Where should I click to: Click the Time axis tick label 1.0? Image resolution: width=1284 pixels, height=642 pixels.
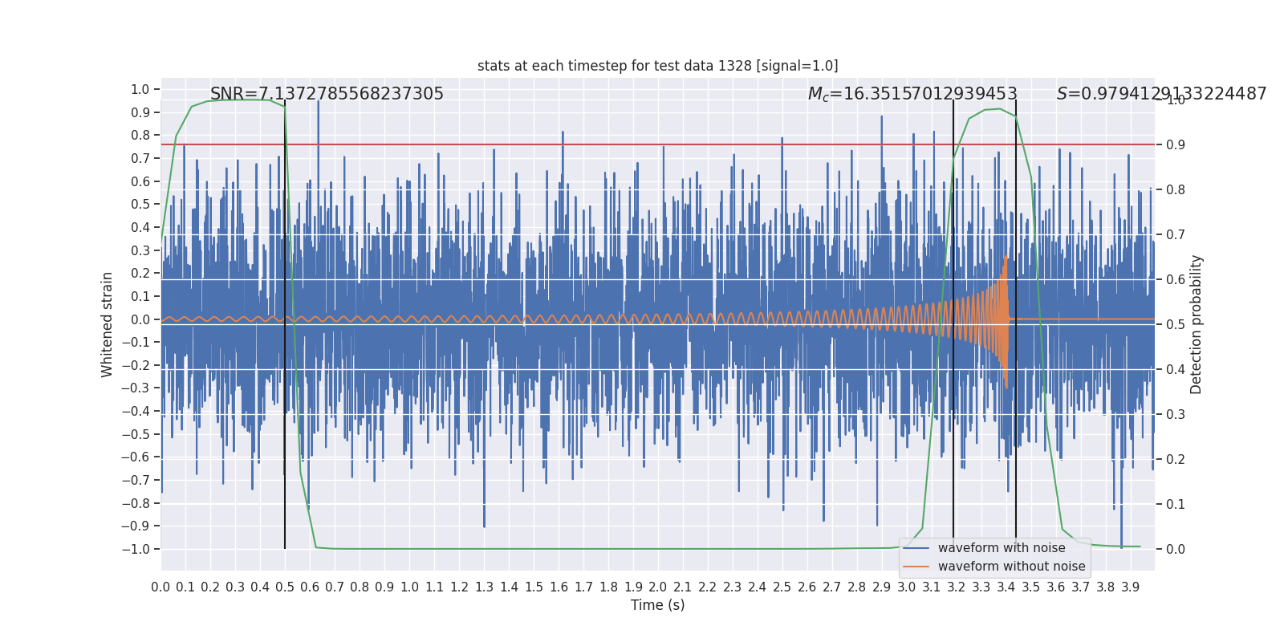(409, 587)
